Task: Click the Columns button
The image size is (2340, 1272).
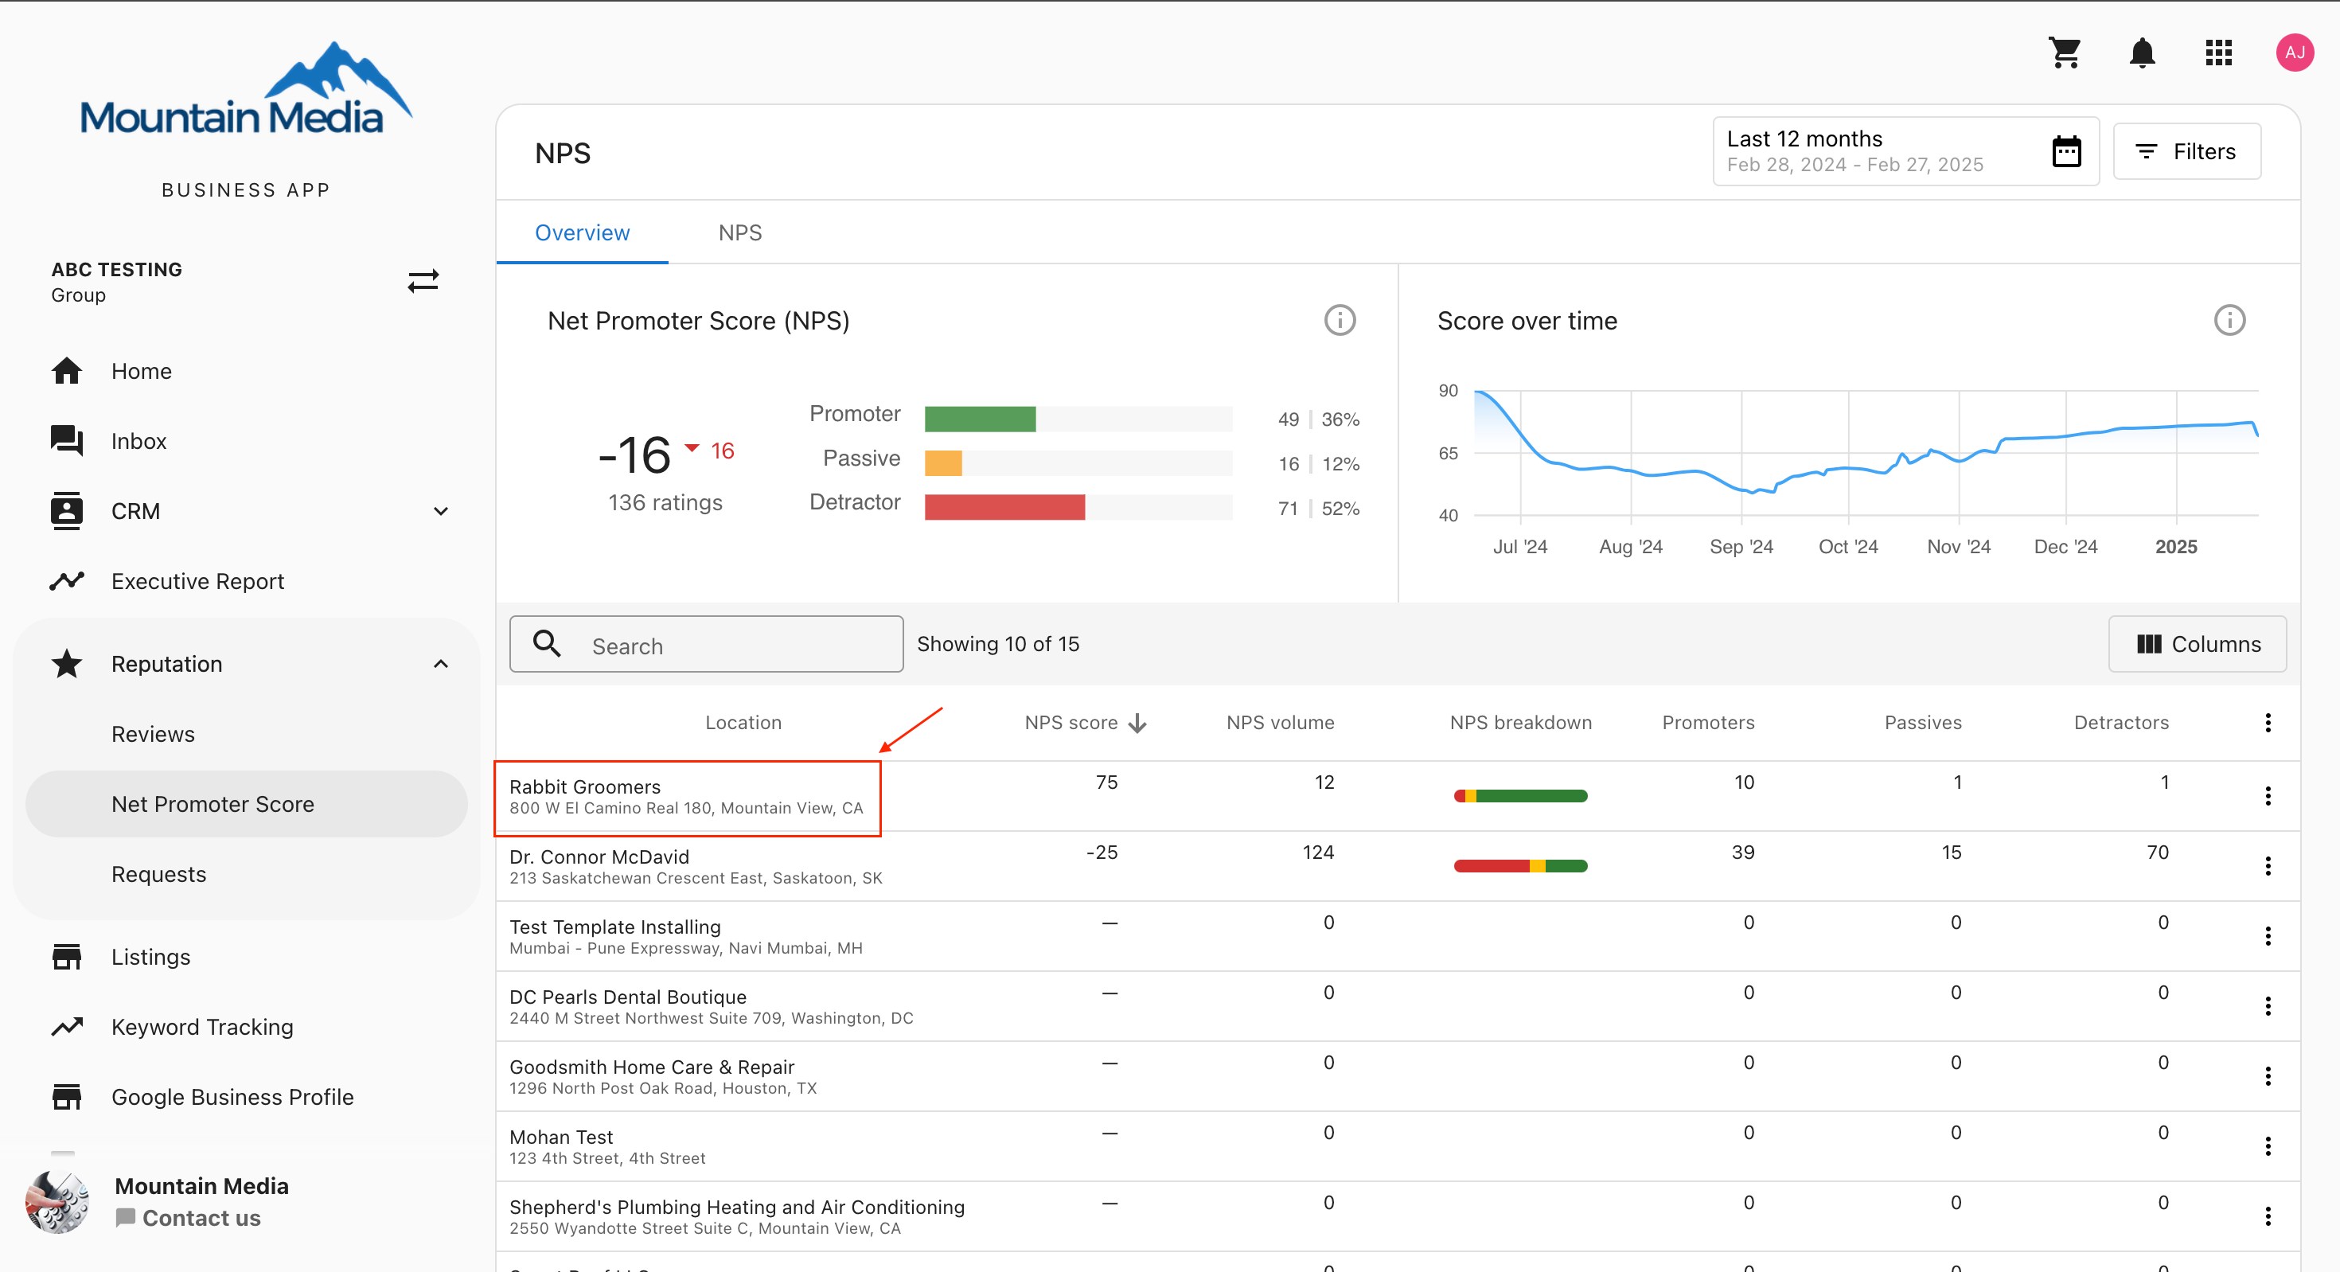Action: [x=2197, y=644]
